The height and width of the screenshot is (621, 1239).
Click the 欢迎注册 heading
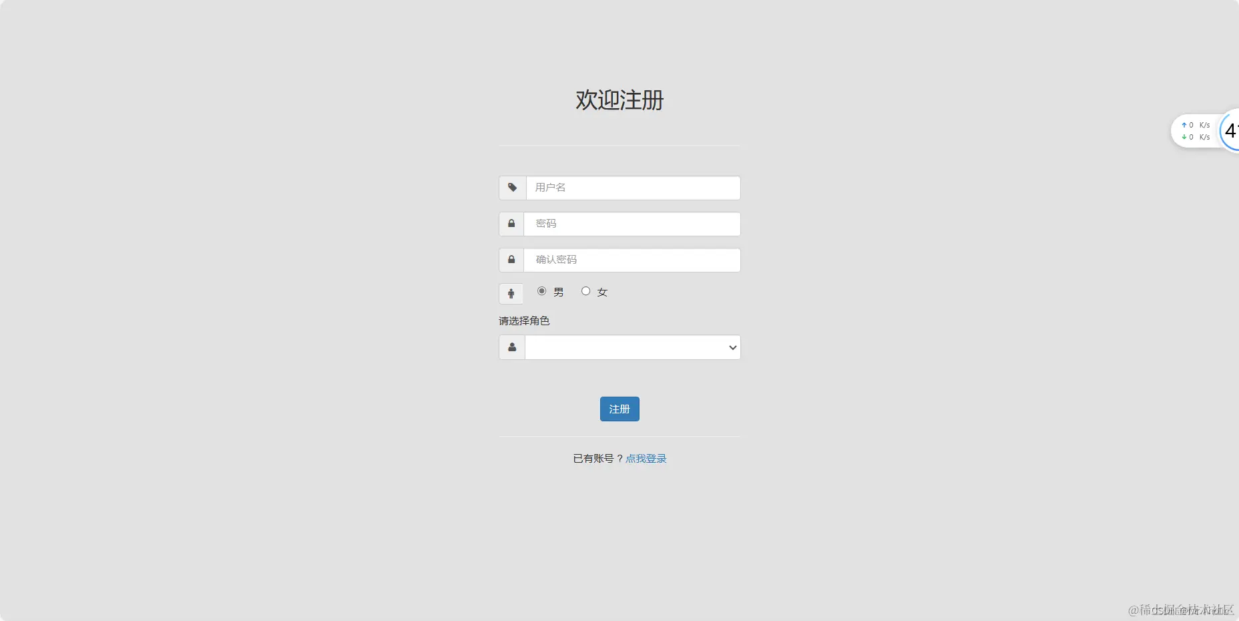[x=619, y=100]
